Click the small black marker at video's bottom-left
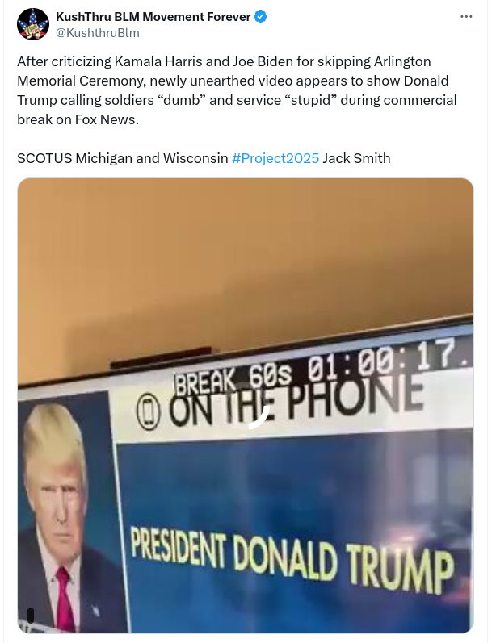This screenshot has width=496, height=643. point(31,615)
